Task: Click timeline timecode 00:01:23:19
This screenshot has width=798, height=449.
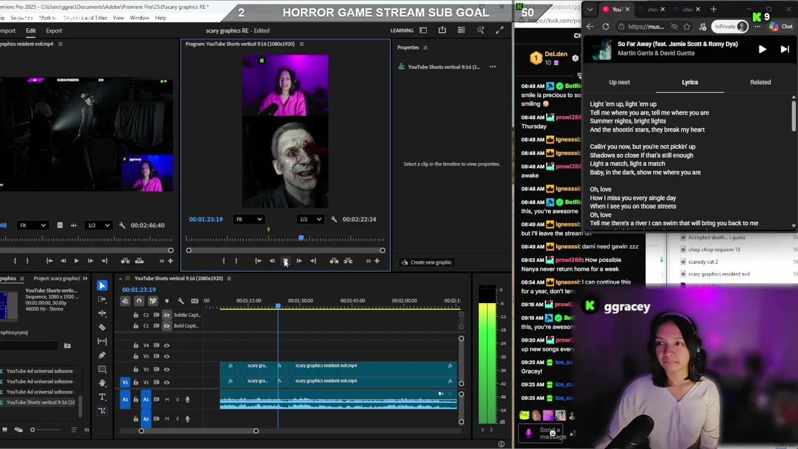Action: click(139, 289)
